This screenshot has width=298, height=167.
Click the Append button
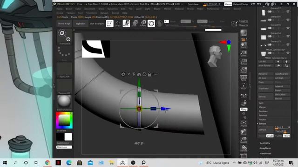[x=282, y=86]
